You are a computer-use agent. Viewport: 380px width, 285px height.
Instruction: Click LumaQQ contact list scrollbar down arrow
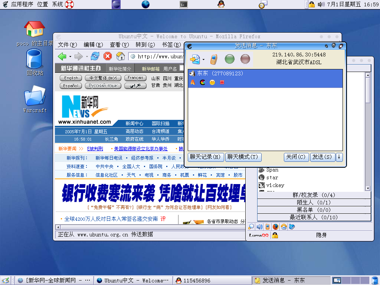pos(368,188)
